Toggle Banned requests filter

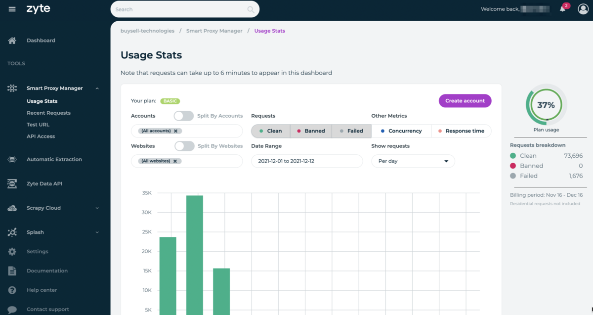(311, 131)
